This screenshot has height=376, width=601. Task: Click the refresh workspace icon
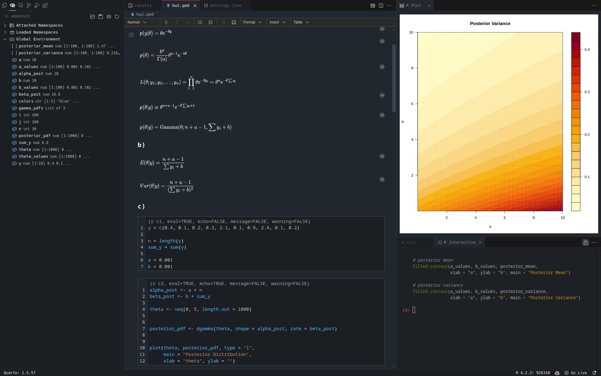tap(117, 17)
